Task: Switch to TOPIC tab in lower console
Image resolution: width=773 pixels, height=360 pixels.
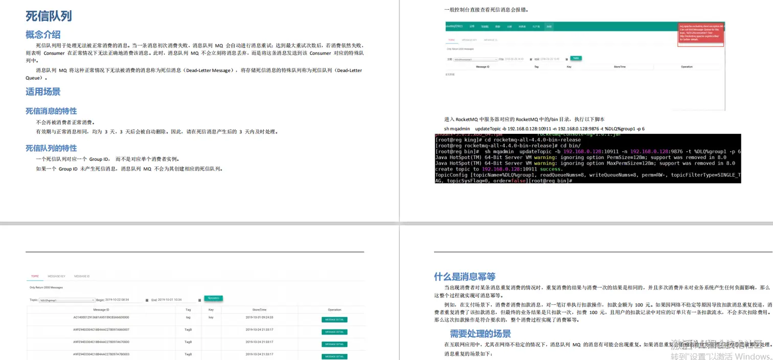Action: 35,276
